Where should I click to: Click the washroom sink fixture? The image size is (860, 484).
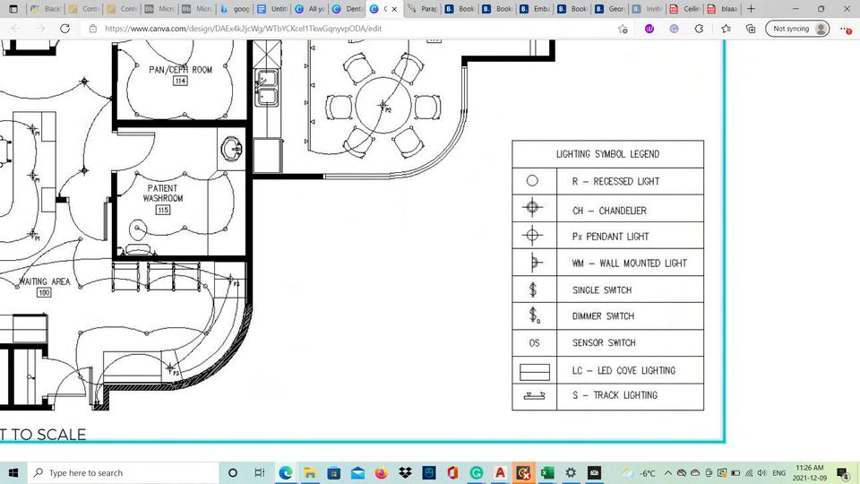pyautogui.click(x=231, y=148)
